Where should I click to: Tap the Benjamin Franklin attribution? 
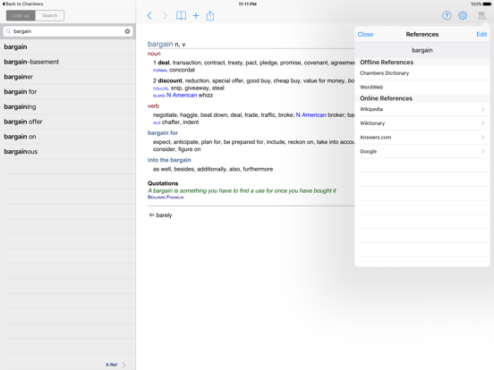166,198
